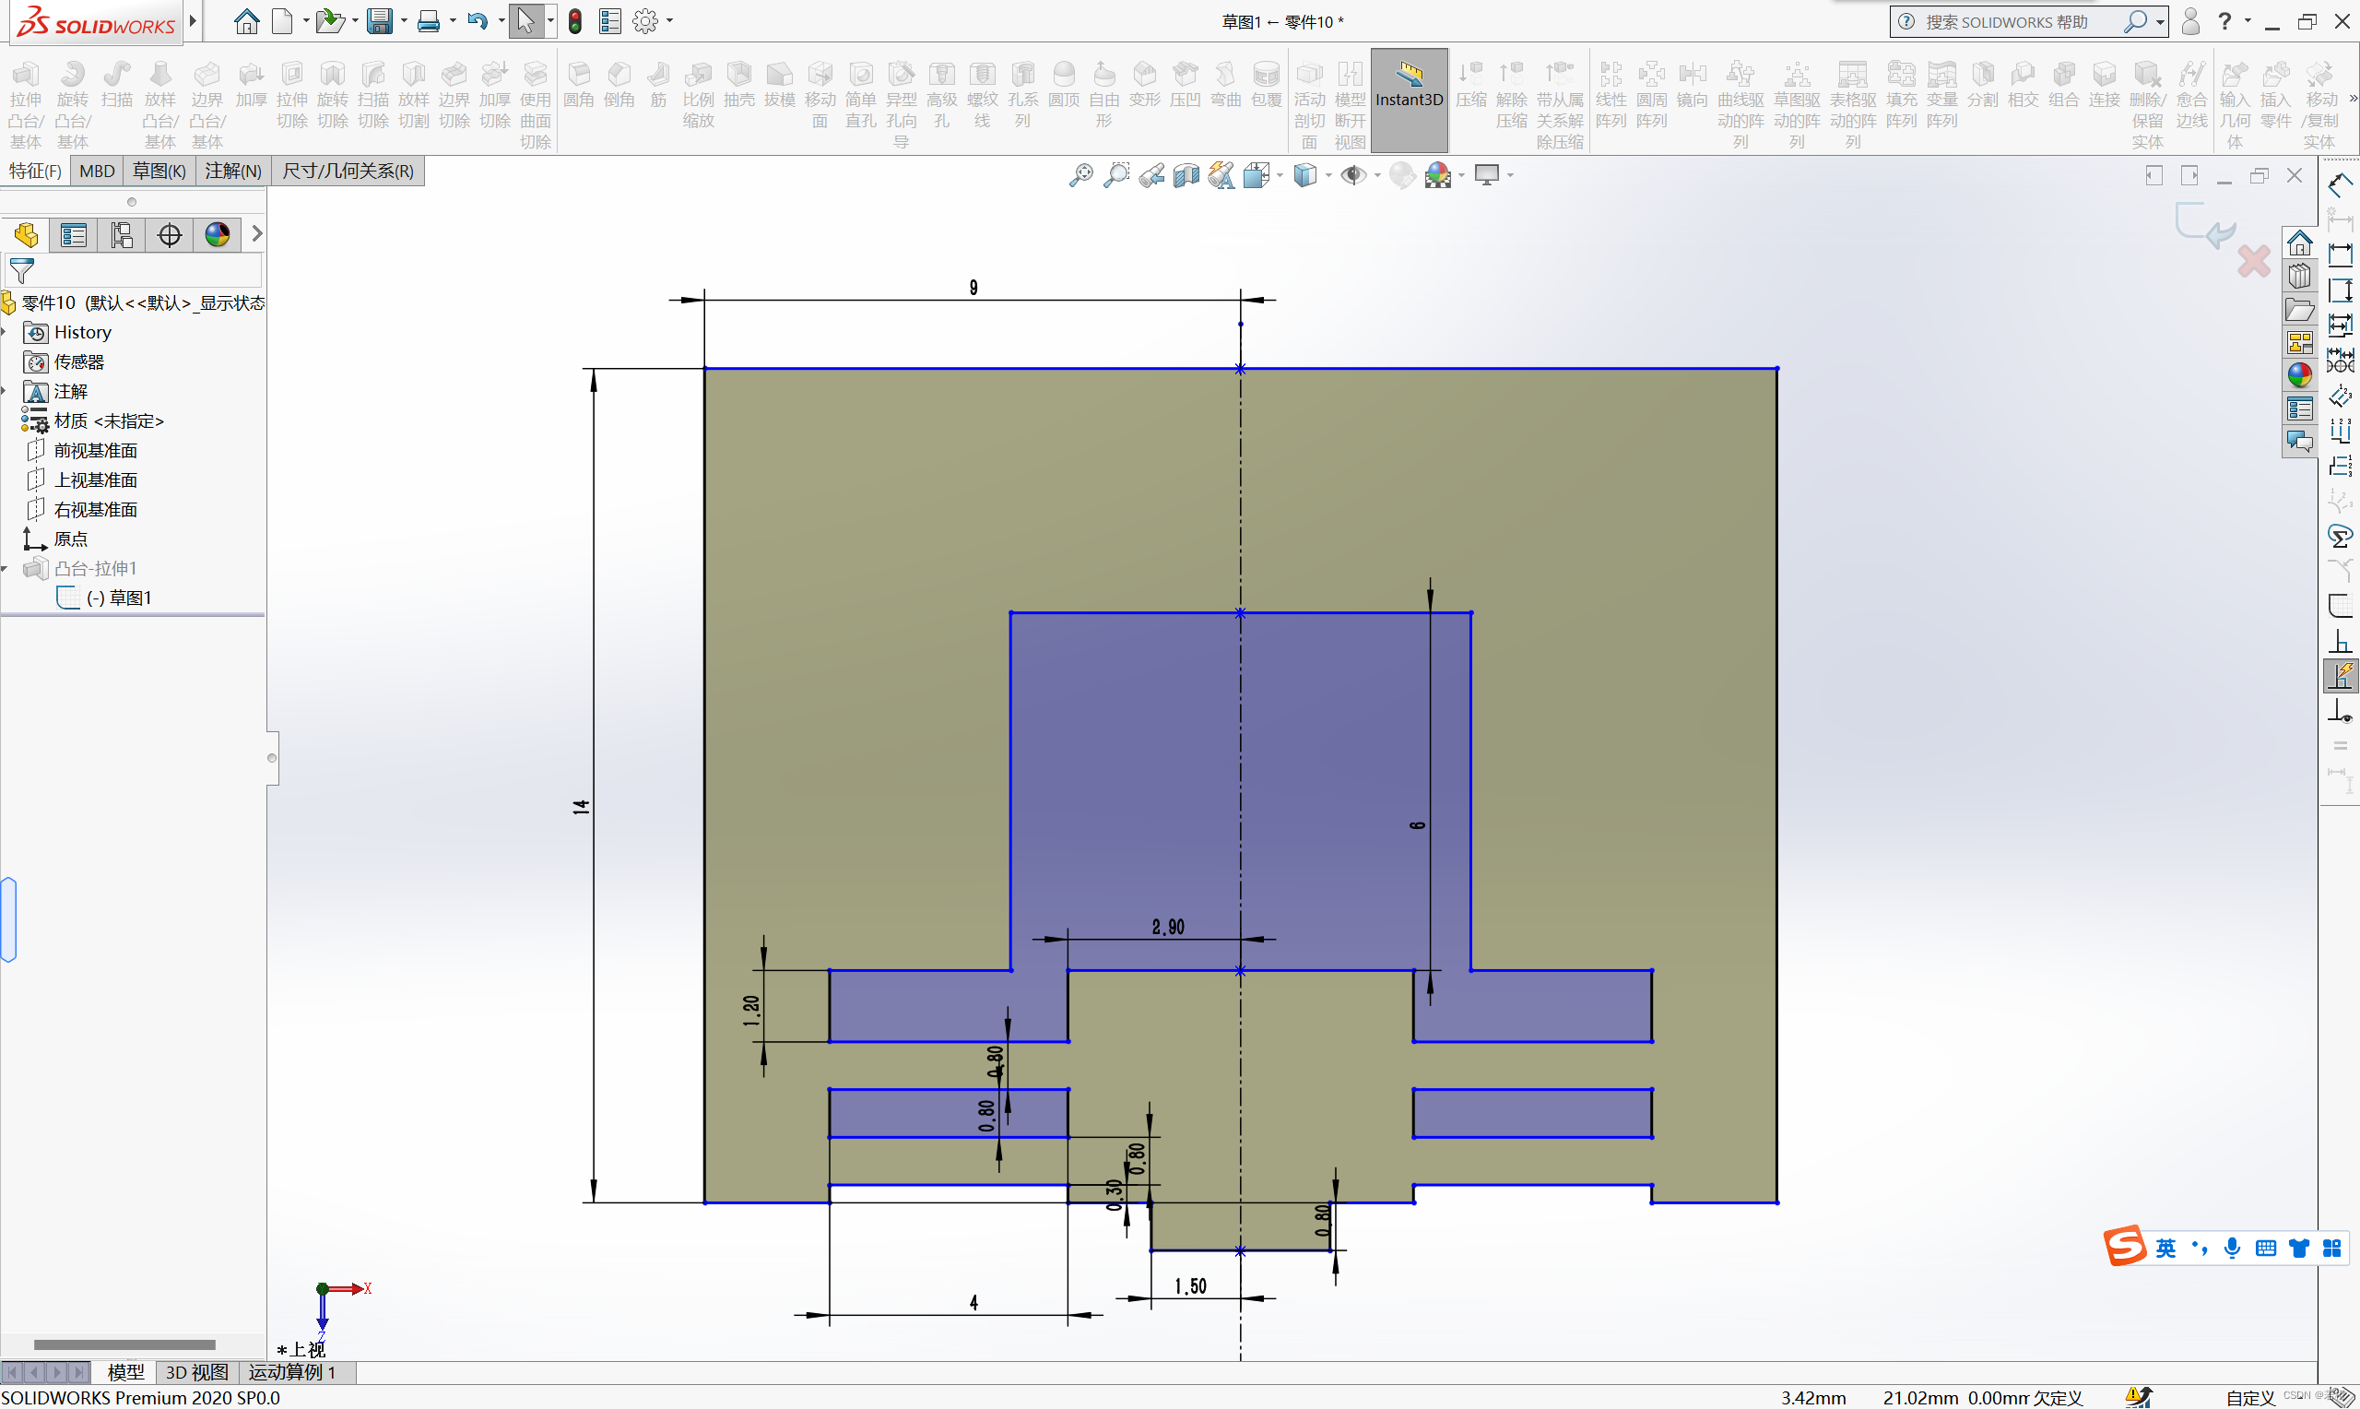The height and width of the screenshot is (1409, 2360).
Task: Select the 前视基准面 plane in tree
Action: [95, 450]
